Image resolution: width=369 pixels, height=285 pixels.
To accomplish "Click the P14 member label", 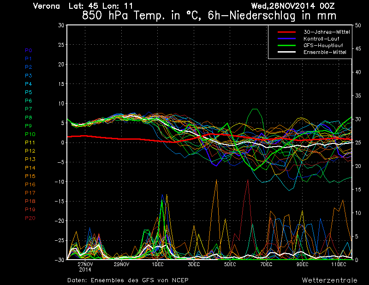I will pyautogui.click(x=30, y=168).
